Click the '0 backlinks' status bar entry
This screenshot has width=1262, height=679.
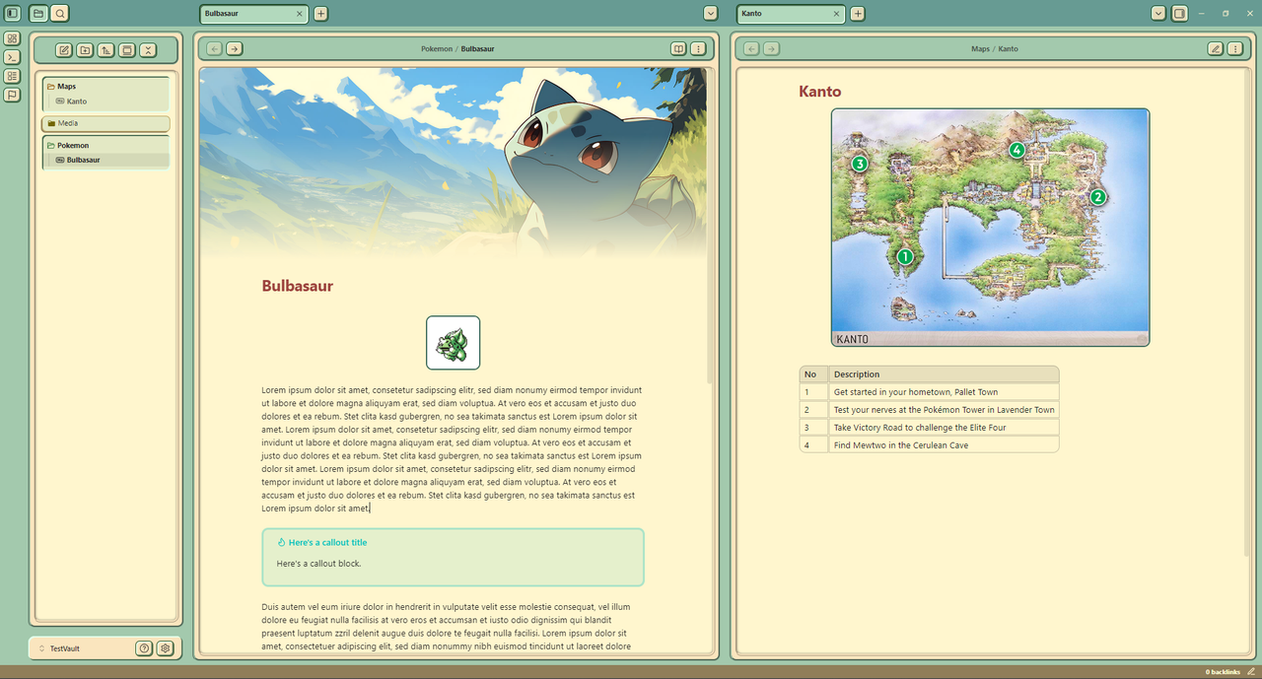[1221, 672]
